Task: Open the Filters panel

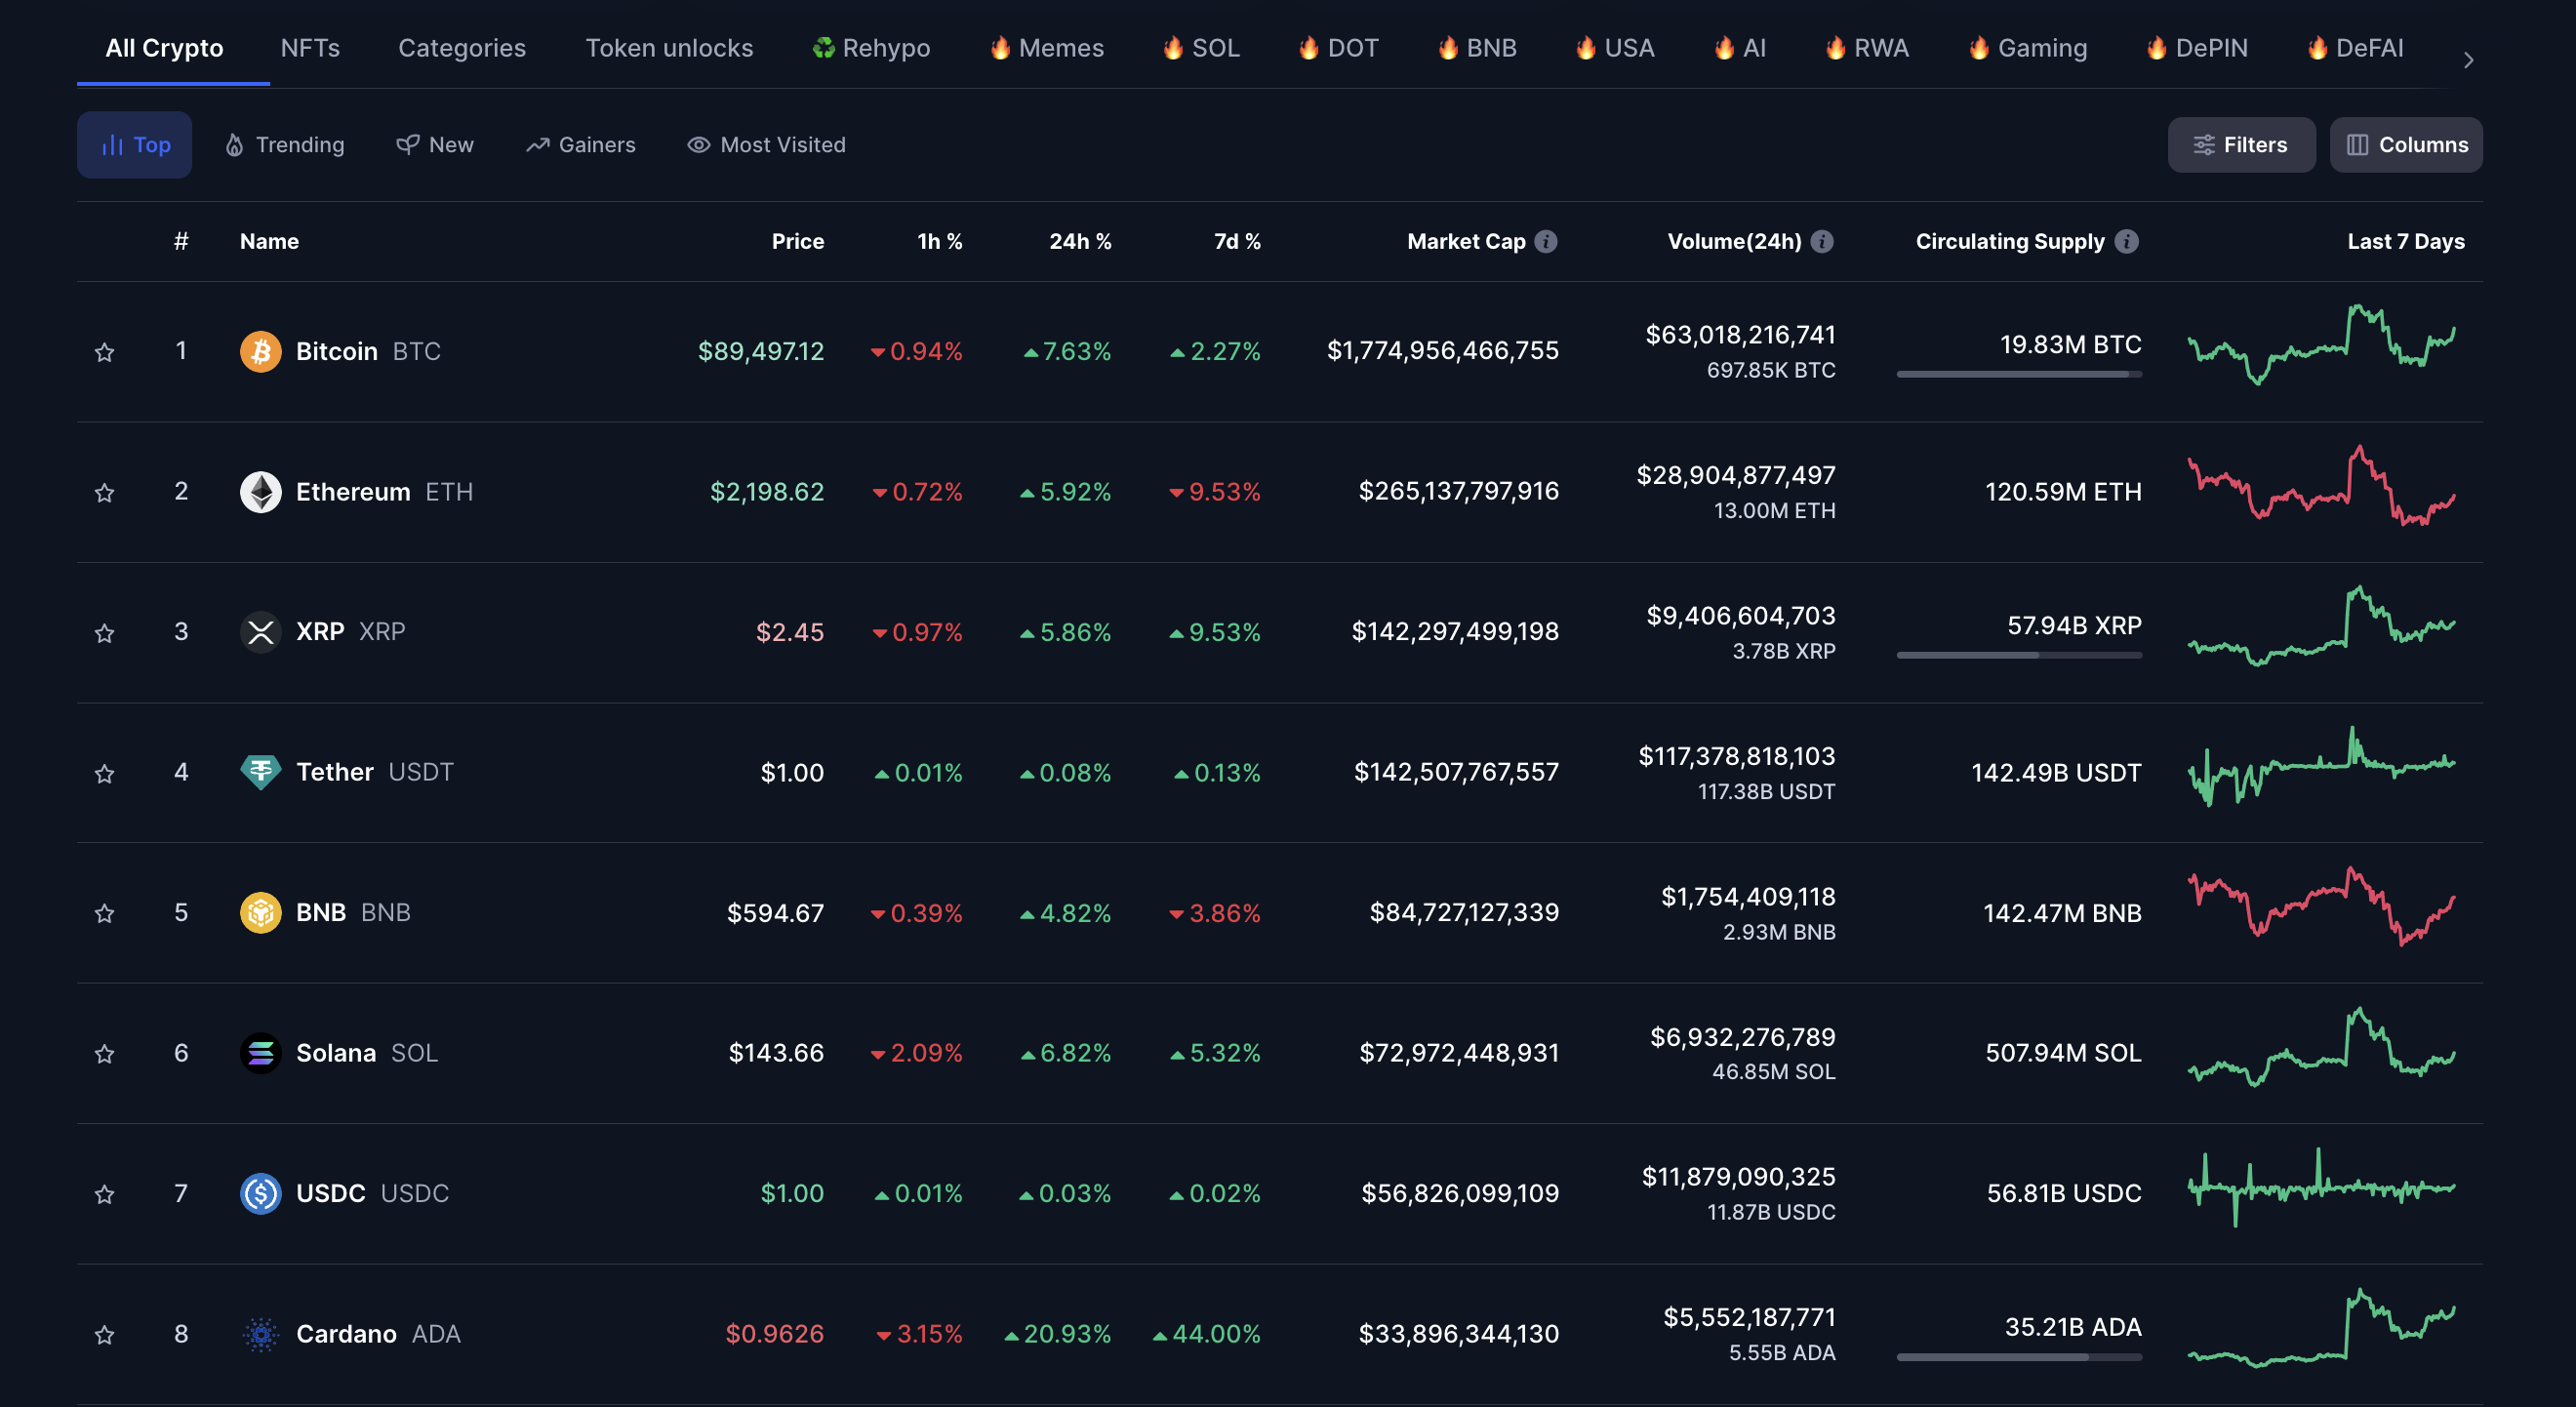Action: pos(2241,145)
